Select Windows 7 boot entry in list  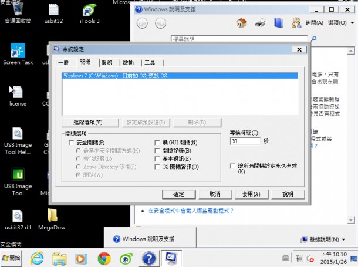coord(180,76)
